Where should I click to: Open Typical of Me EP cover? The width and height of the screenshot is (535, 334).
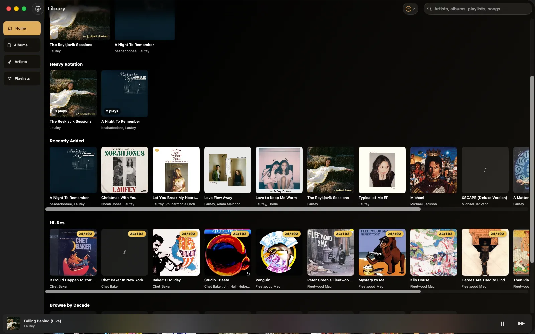tap(382, 170)
